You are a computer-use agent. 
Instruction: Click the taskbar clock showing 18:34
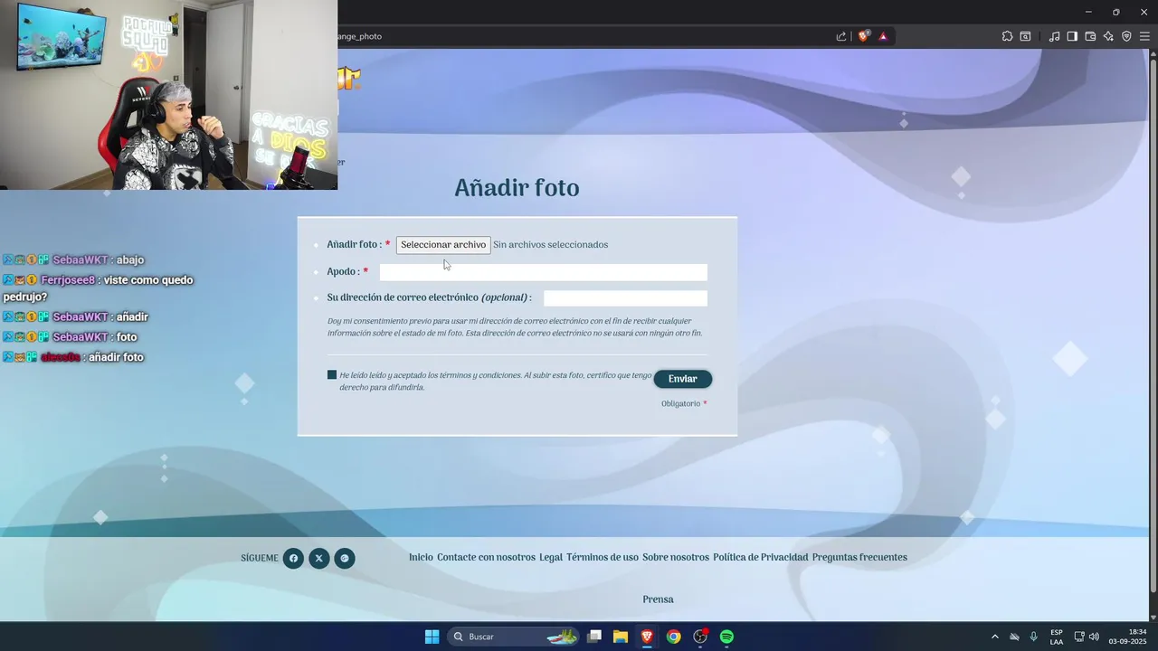pos(1128,637)
